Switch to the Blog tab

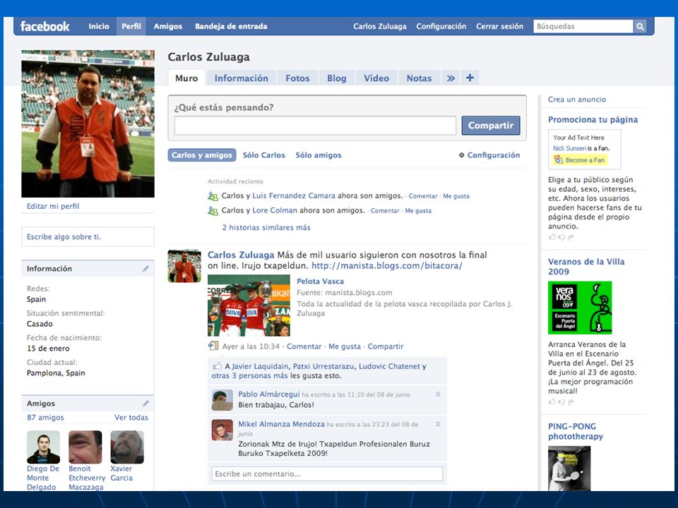[x=336, y=78]
